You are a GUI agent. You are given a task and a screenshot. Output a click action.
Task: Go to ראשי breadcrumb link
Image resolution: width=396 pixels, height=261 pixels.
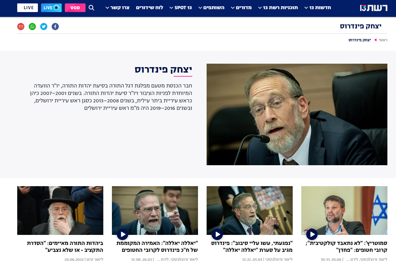pos(383,40)
